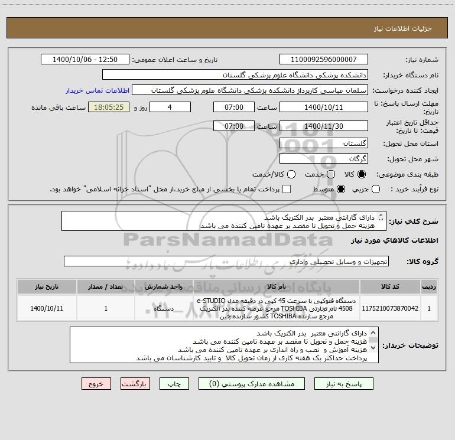Click the remaining time 18:05:25 field
The width and height of the screenshot is (455, 440).
(109, 107)
